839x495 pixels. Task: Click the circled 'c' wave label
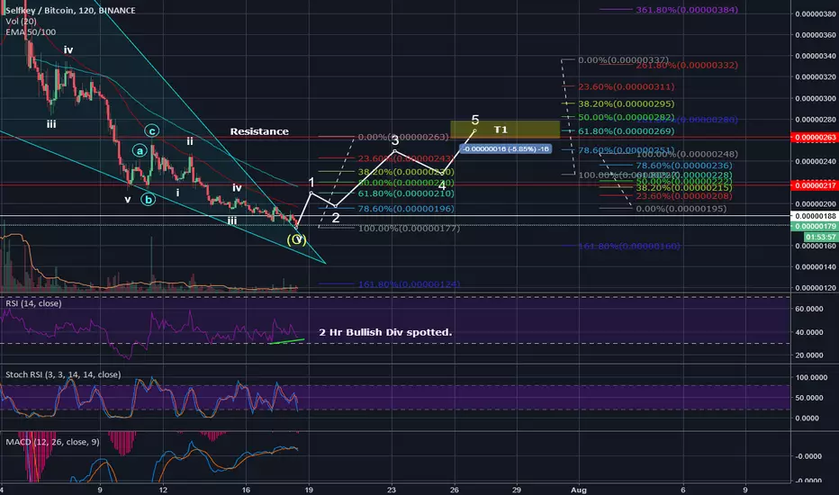pyautogui.click(x=152, y=131)
